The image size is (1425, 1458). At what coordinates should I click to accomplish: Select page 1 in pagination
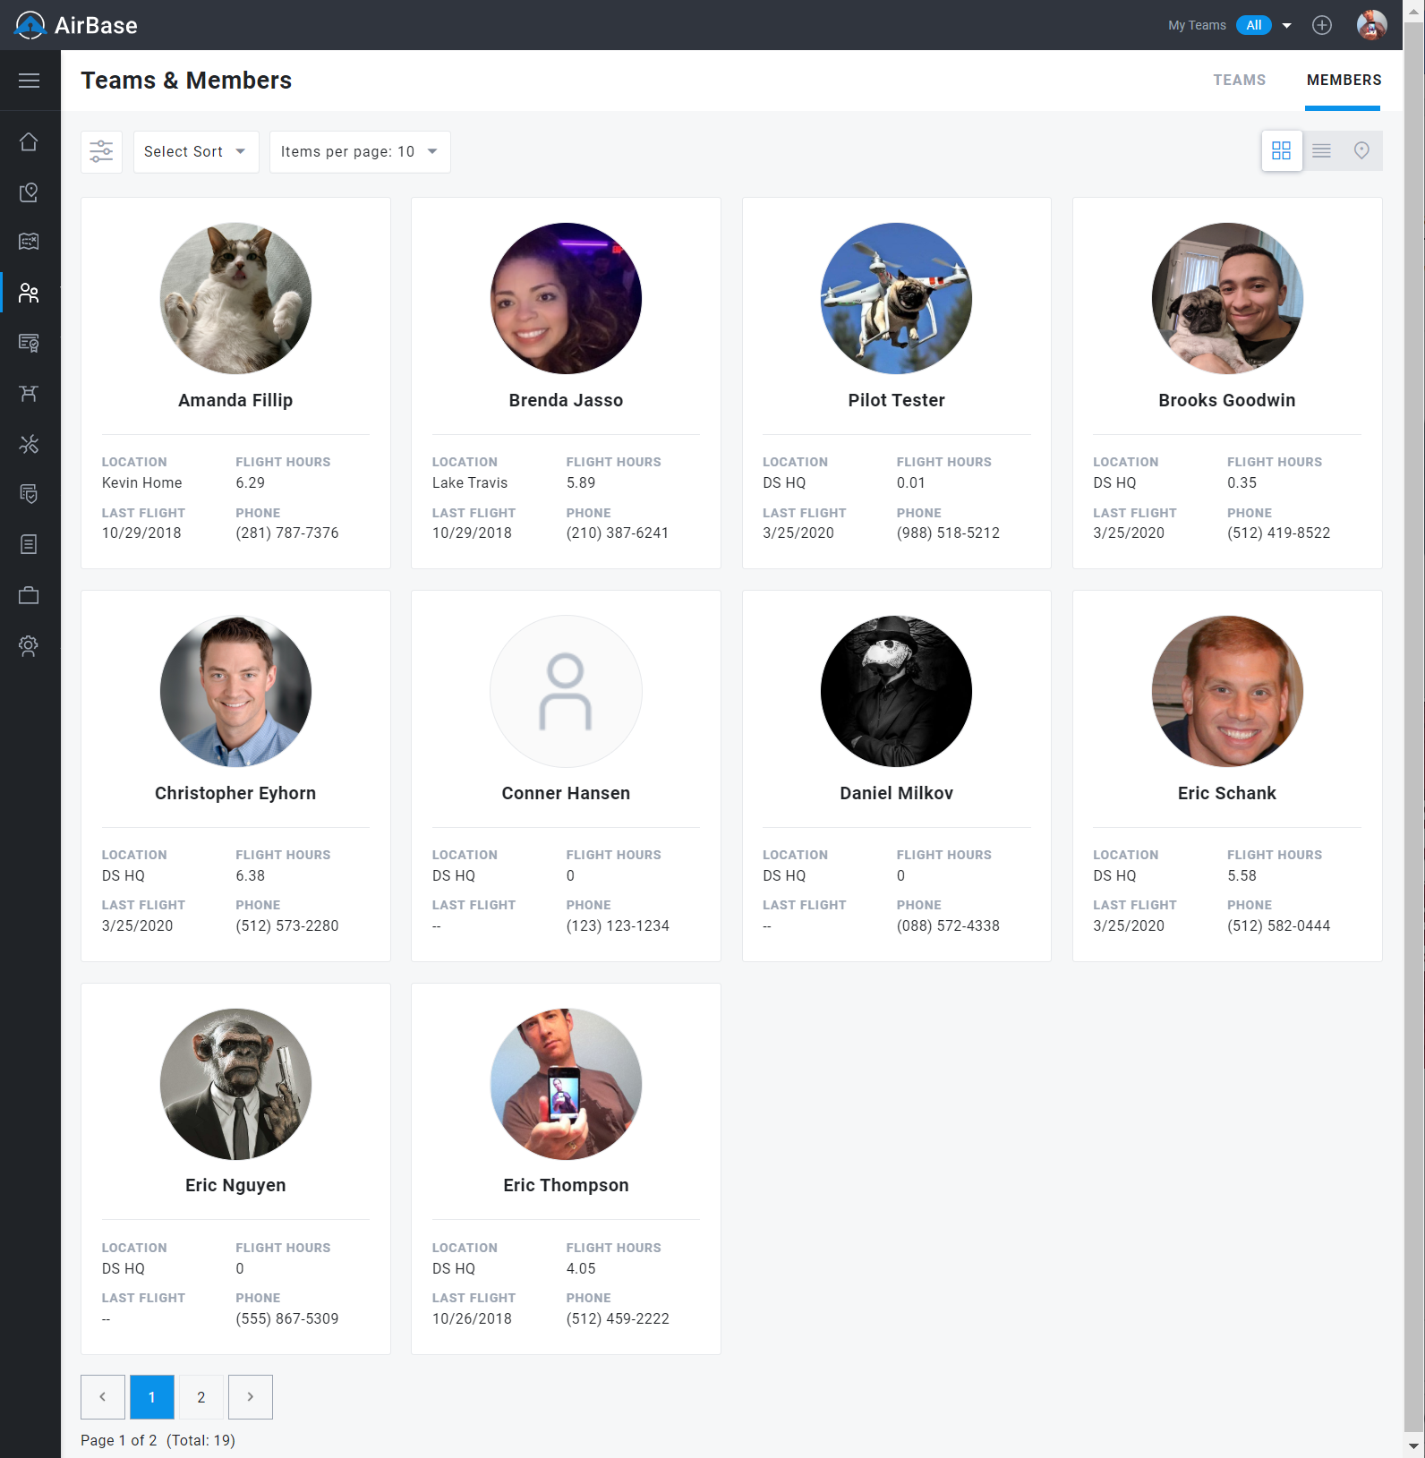click(x=152, y=1396)
